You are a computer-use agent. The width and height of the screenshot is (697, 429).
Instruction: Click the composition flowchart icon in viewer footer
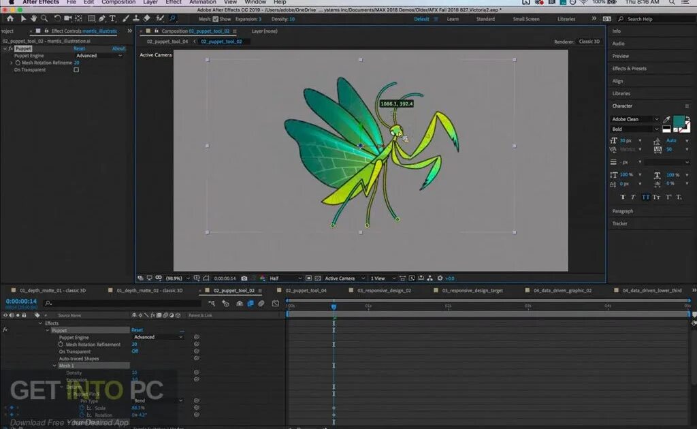coord(430,279)
